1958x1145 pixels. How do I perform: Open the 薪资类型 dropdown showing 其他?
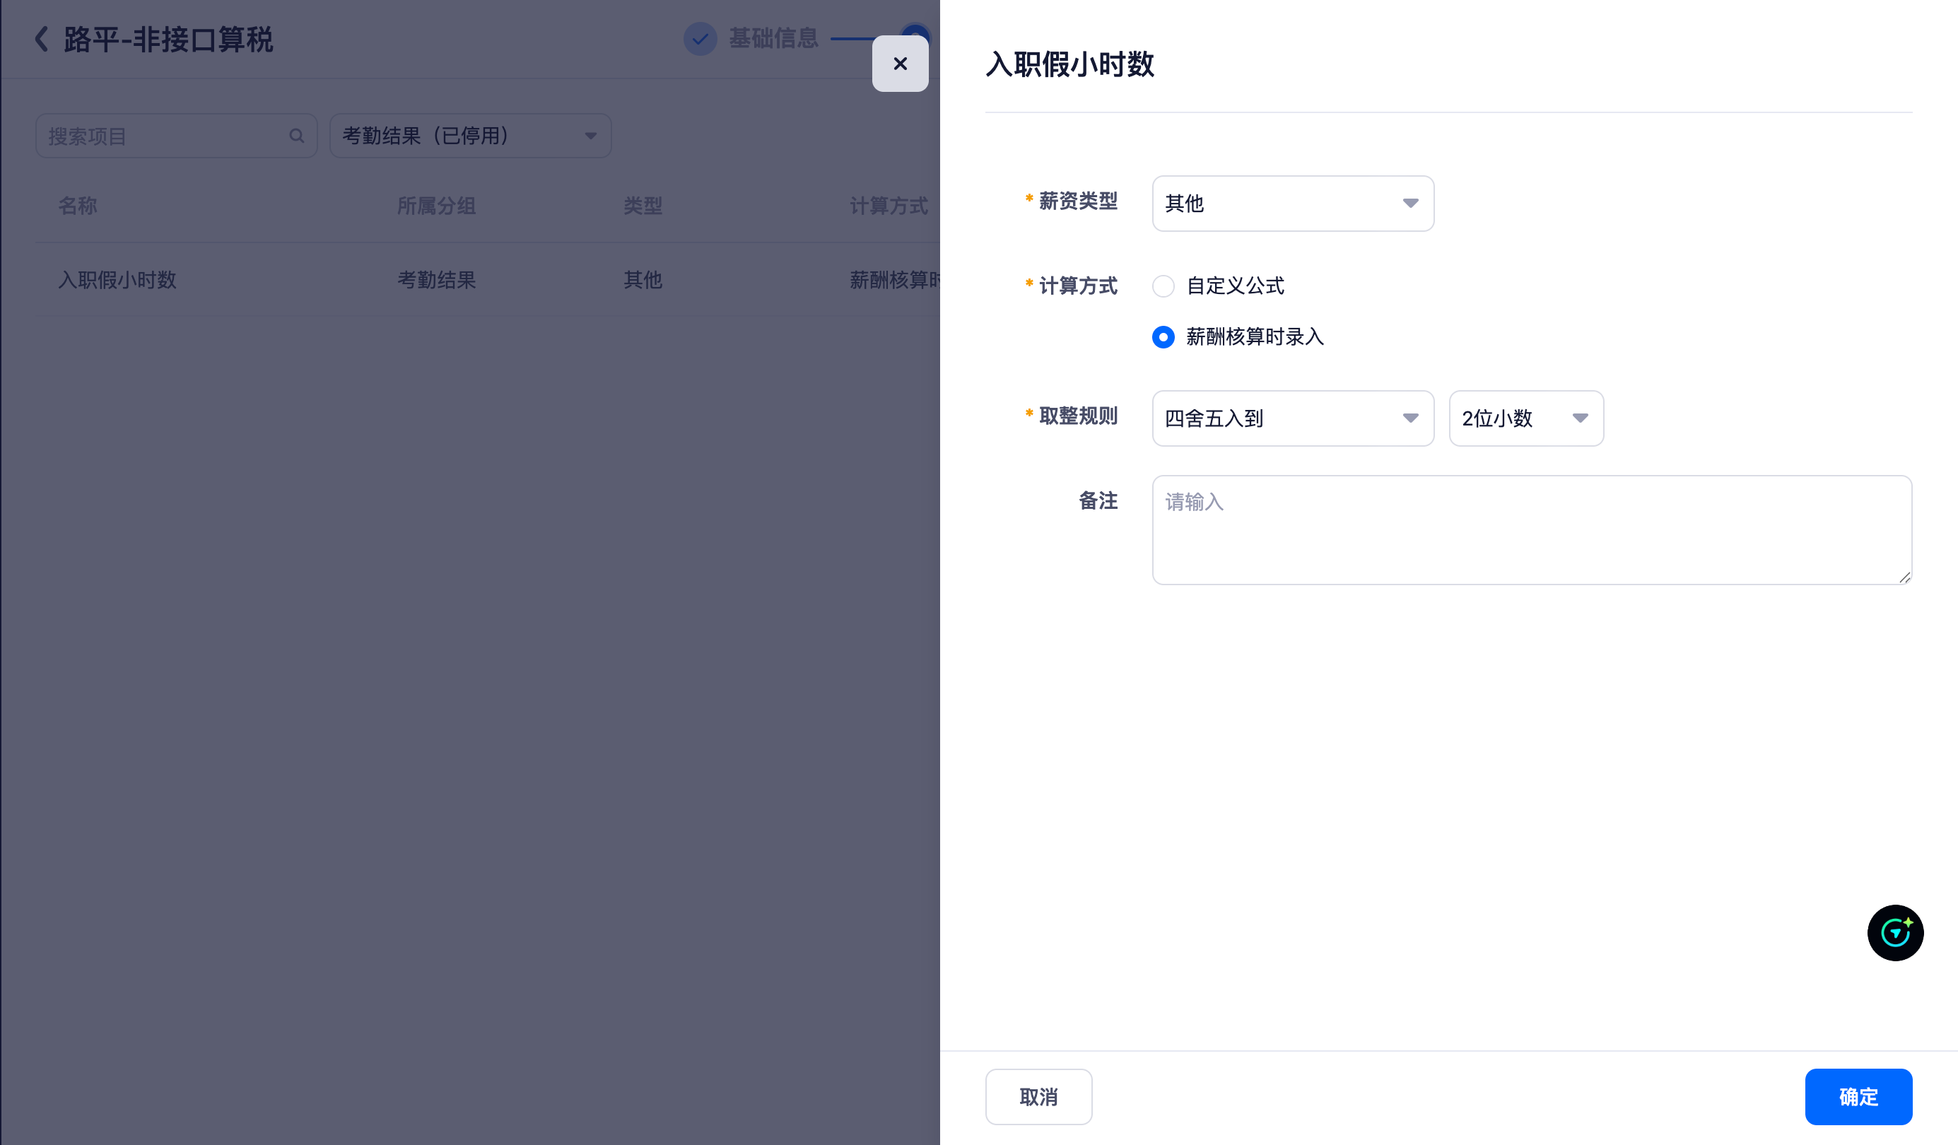(x=1292, y=204)
